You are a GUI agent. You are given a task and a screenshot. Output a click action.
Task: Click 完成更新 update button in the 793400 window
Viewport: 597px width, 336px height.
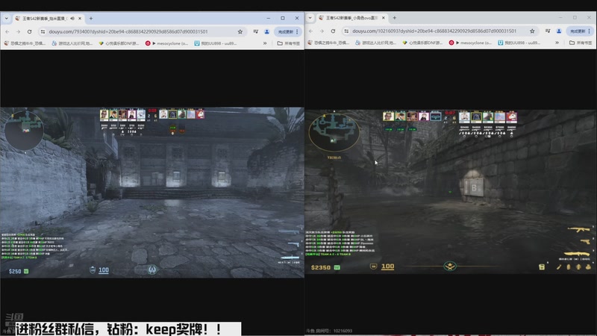[x=286, y=31]
